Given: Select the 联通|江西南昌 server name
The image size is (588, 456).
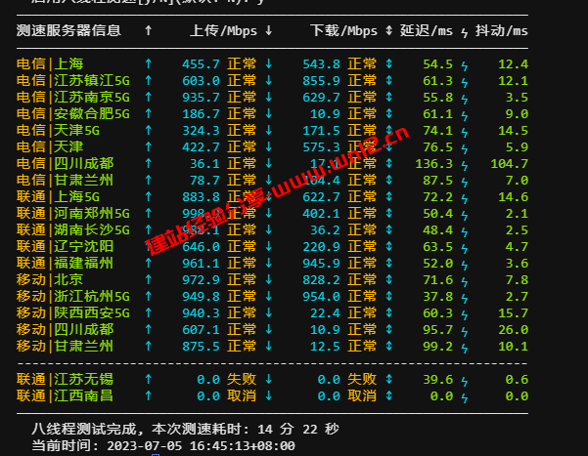Looking at the screenshot, I should click(66, 396).
